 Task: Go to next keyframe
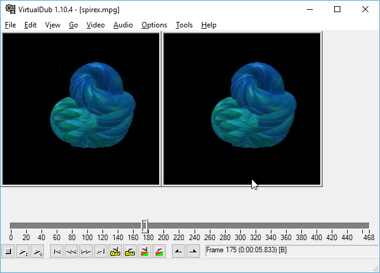(130, 251)
